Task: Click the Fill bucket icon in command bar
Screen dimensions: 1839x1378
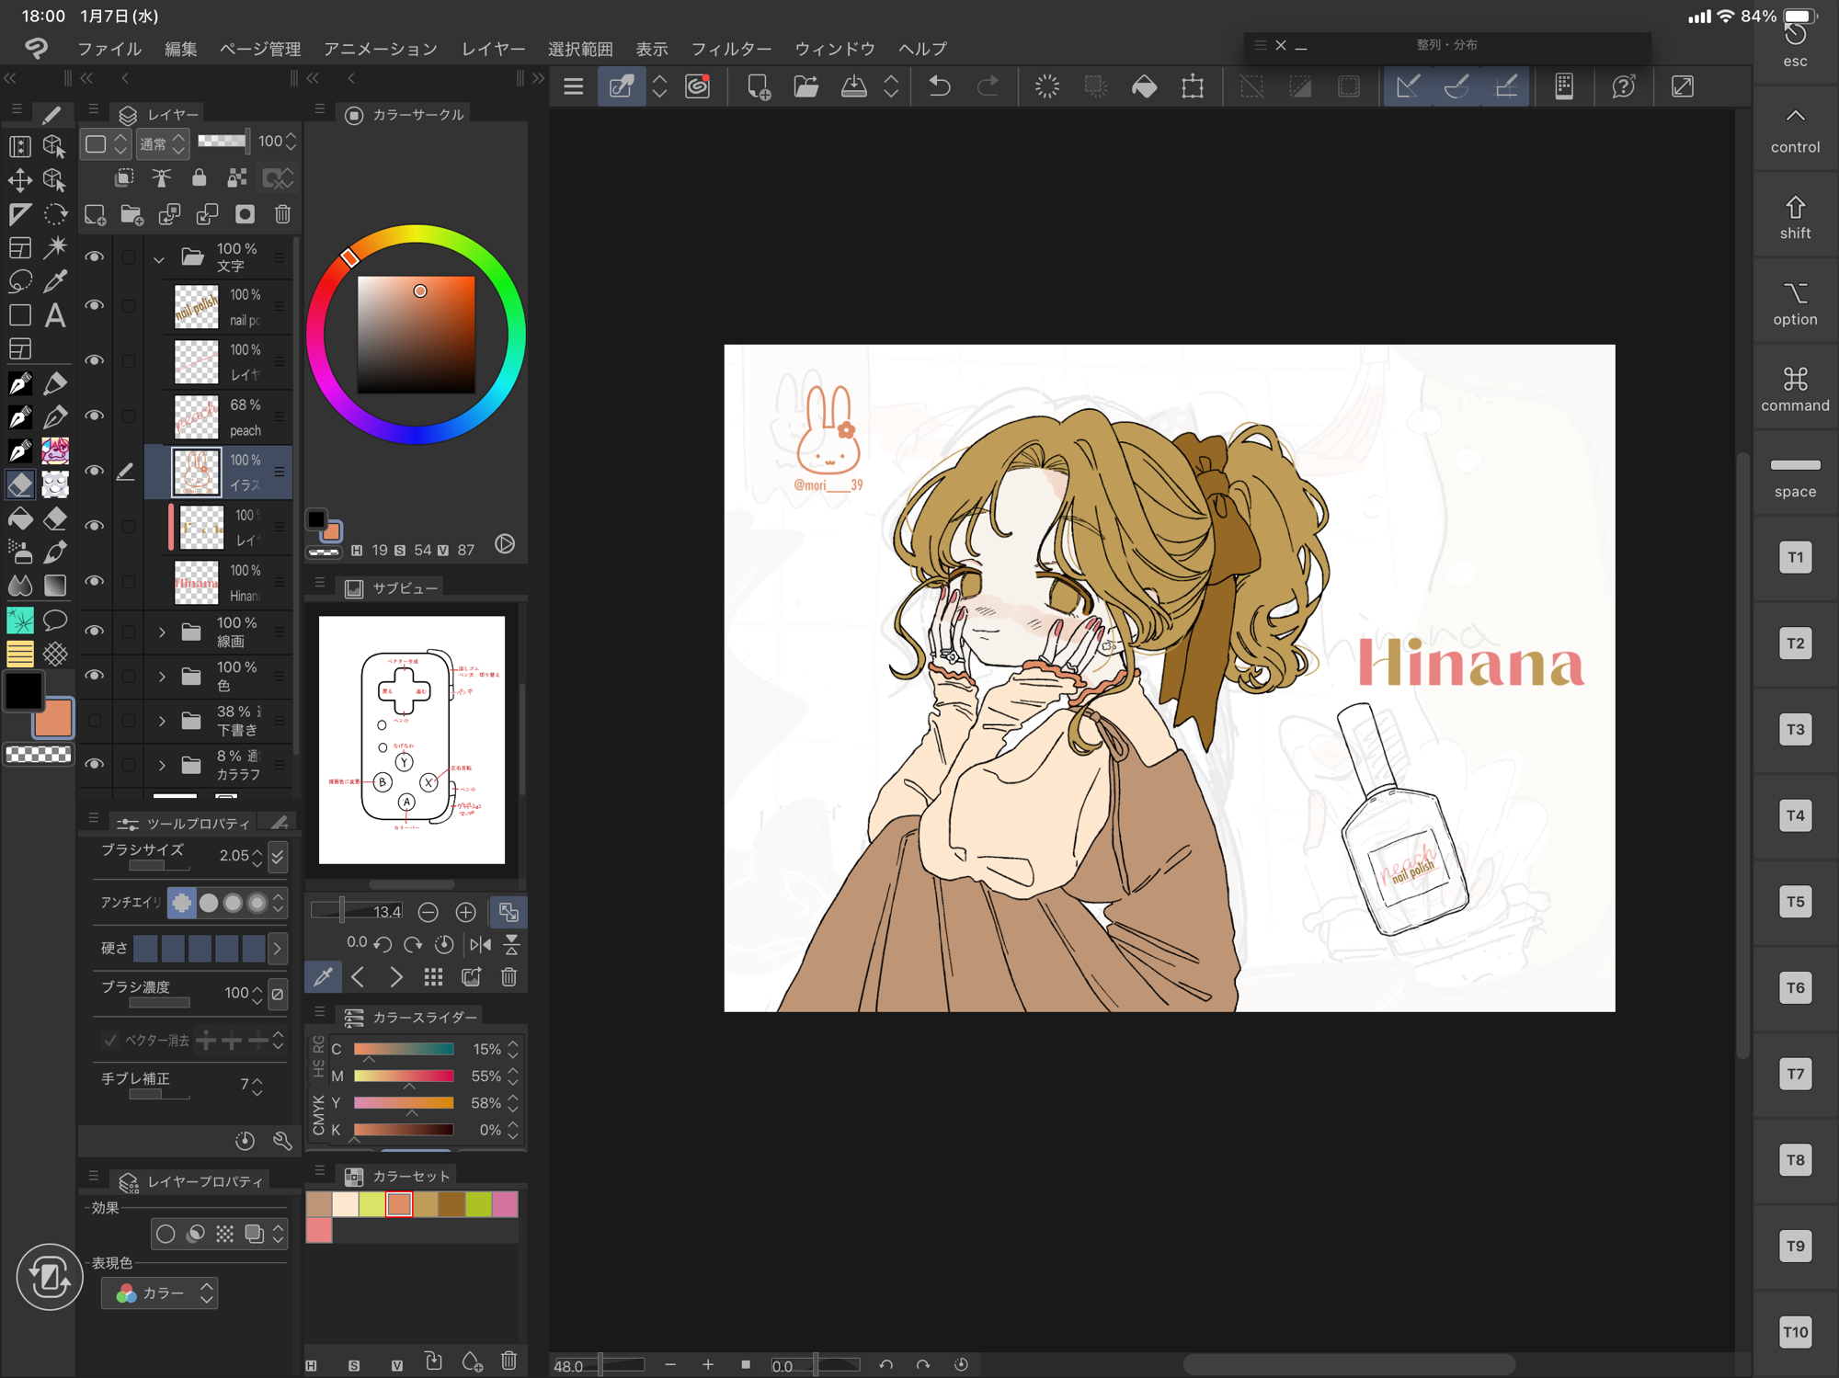Action: [x=1144, y=86]
